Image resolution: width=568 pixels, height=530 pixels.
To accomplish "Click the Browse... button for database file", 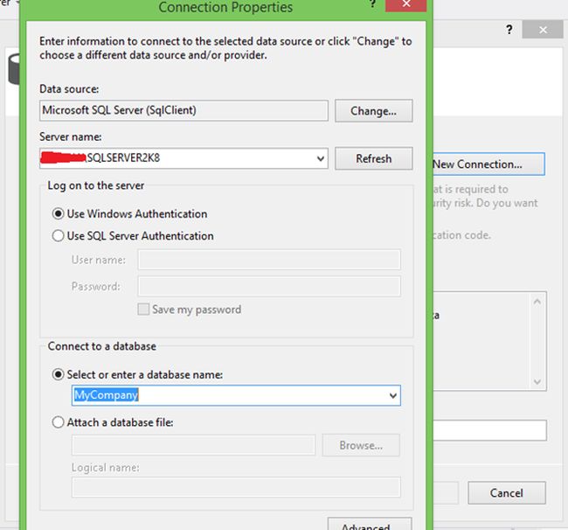I will pos(361,445).
